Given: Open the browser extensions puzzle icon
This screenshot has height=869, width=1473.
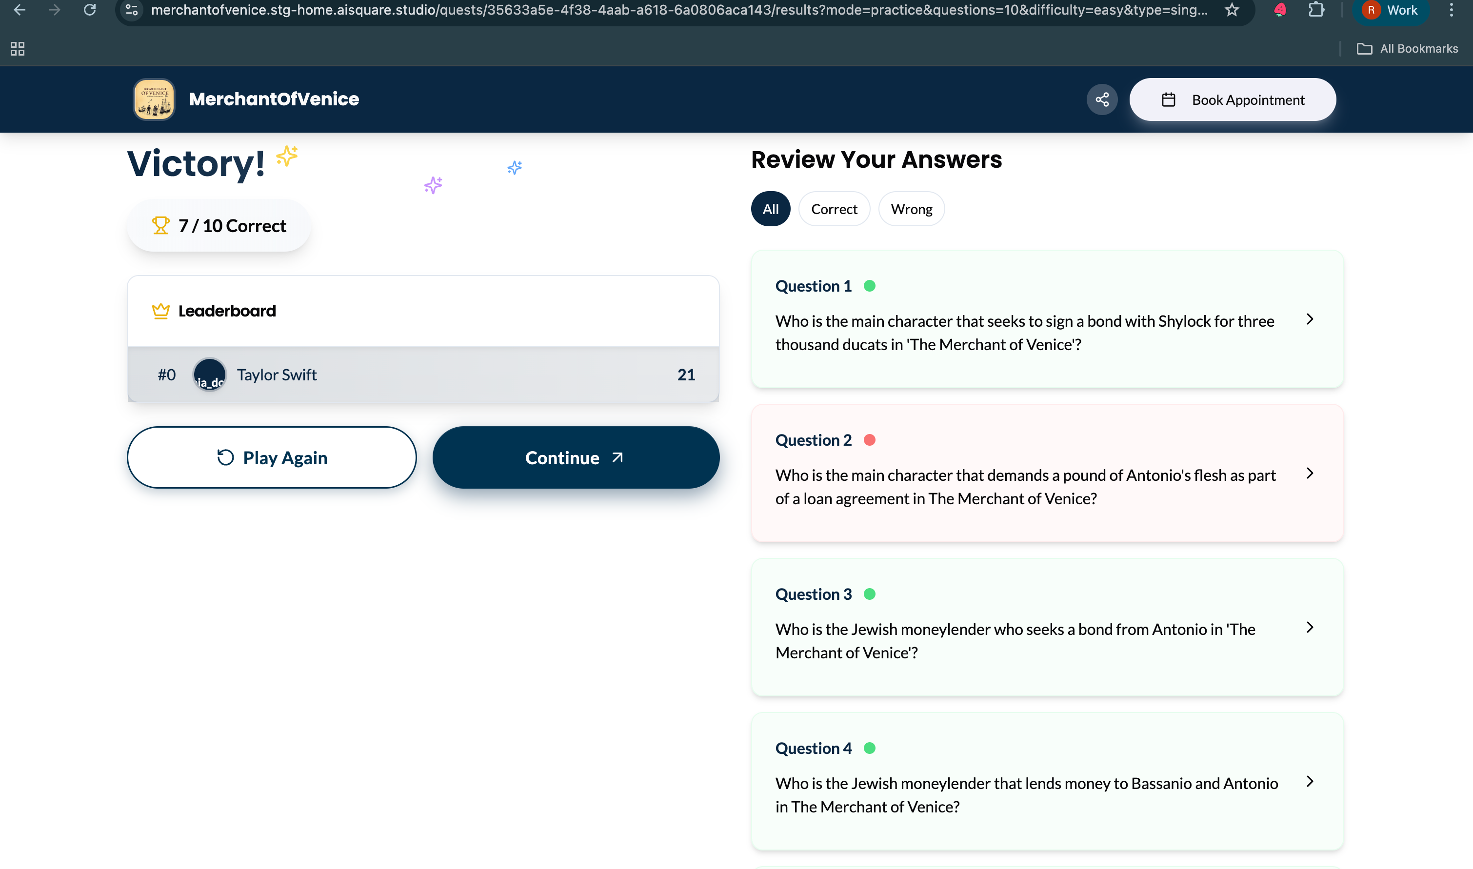Looking at the screenshot, I should coord(1316,10).
